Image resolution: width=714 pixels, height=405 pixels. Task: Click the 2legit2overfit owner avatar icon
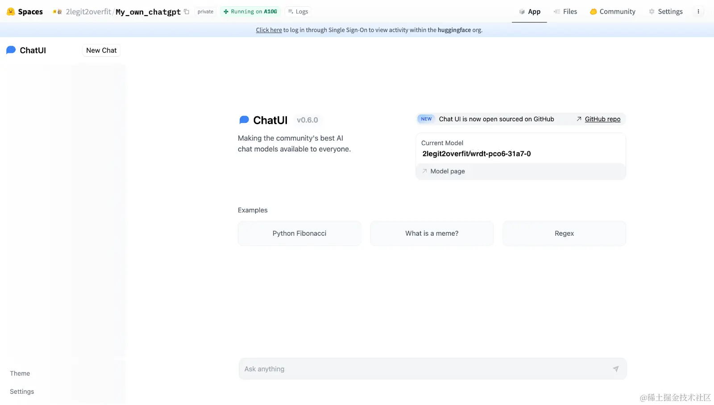58,12
